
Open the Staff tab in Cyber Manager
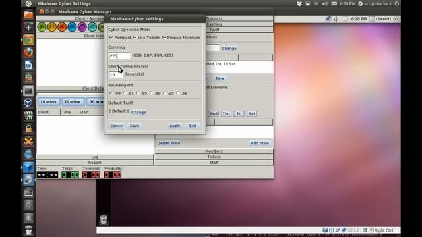tap(214, 163)
